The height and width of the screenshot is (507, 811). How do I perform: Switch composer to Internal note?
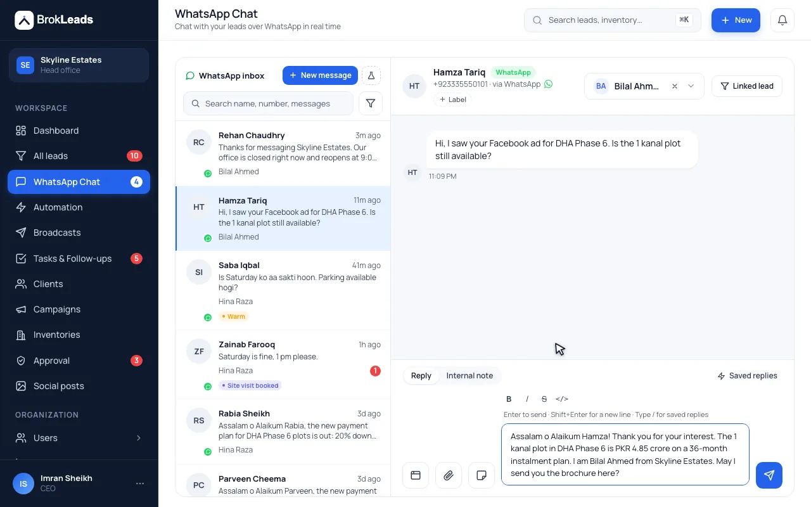pyautogui.click(x=469, y=376)
